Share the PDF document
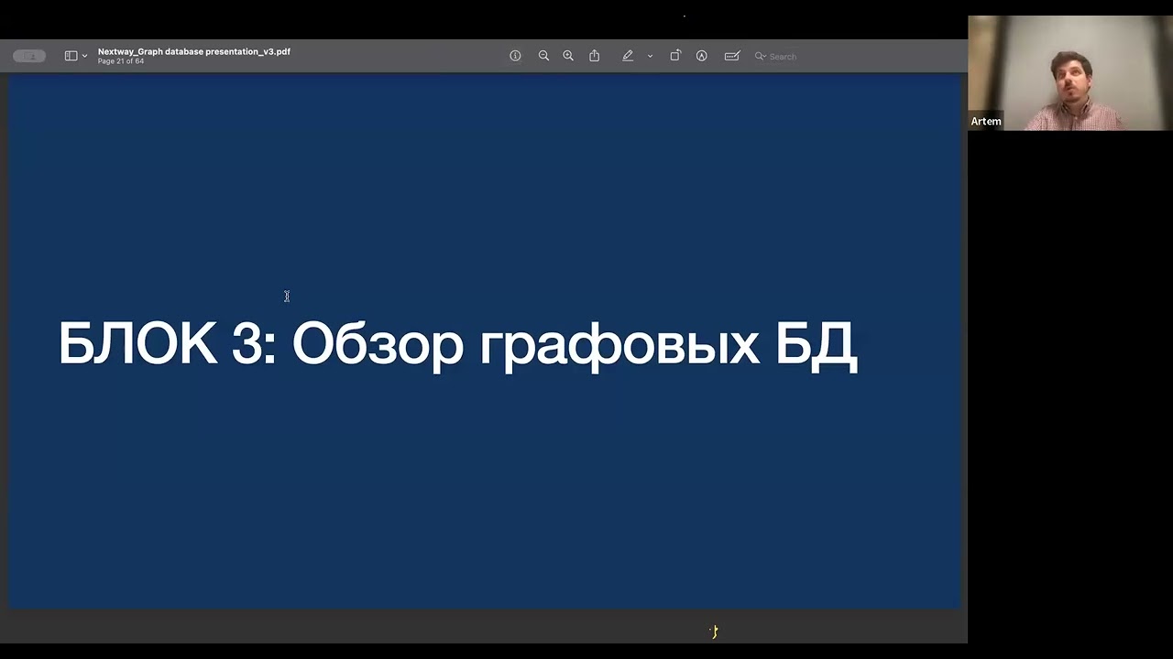 coord(594,56)
